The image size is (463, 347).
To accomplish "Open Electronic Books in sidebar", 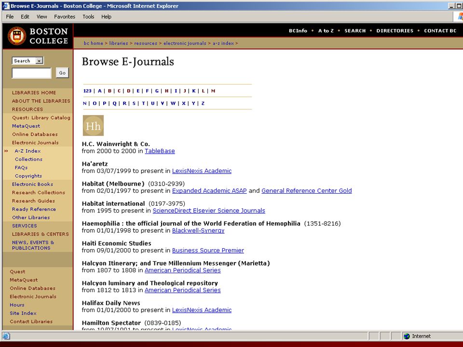I will tap(32, 184).
